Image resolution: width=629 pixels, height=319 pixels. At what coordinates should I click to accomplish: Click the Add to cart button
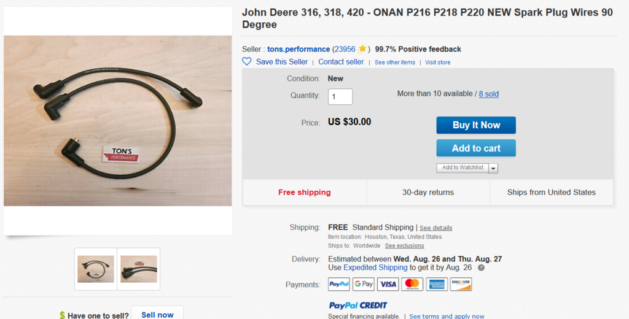click(476, 148)
